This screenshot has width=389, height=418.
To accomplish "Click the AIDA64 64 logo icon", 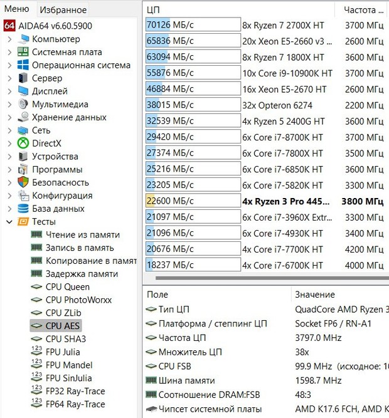I will coord(9,26).
